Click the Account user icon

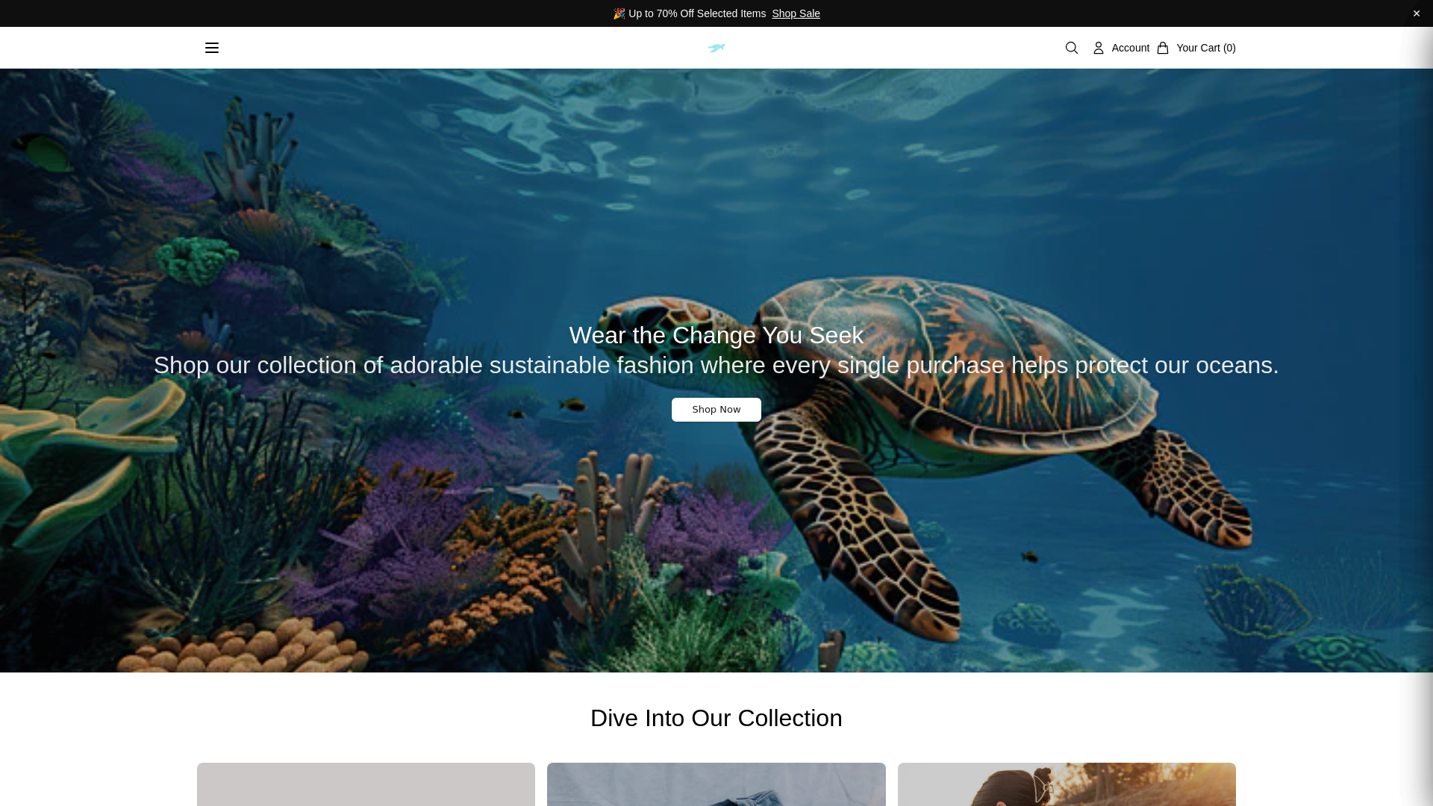coord(1099,48)
